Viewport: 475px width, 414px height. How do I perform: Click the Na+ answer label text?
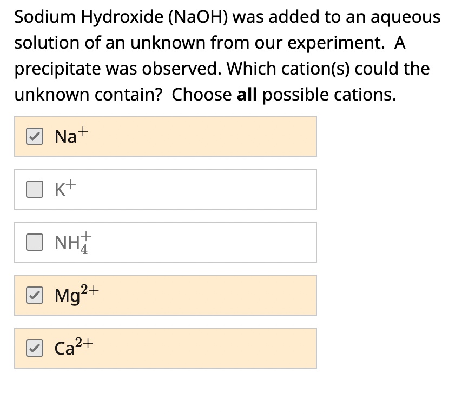coord(67,136)
